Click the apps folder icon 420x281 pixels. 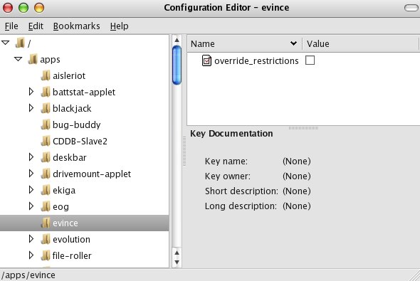coord(33,59)
